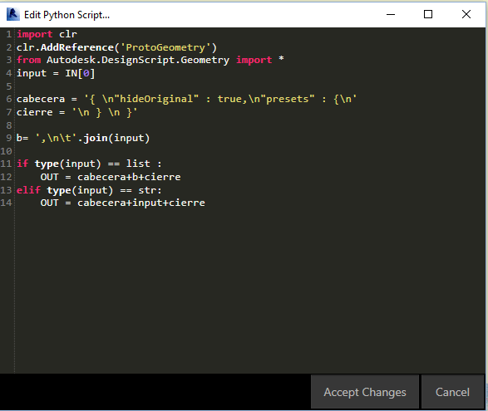This screenshot has height=411, width=488.
Task: Minimize the Edit Python Script window
Action: click(391, 14)
